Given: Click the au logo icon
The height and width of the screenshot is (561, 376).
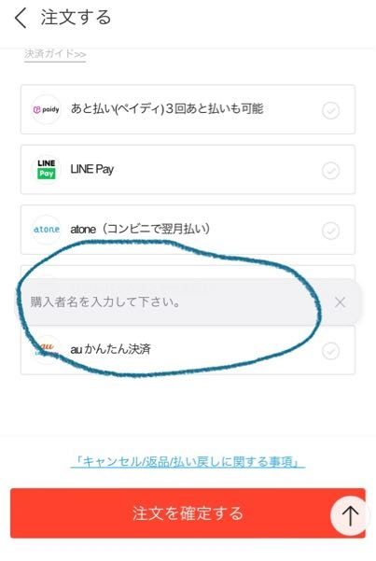Looking at the screenshot, I should [x=46, y=349].
